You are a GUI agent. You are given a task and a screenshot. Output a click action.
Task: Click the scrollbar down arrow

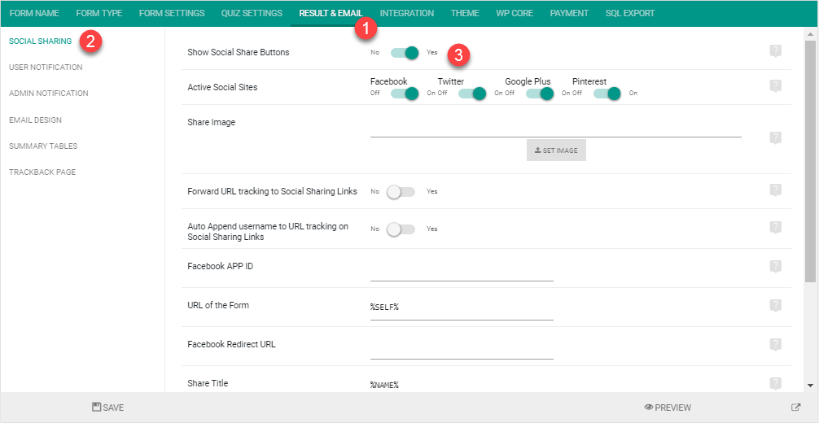(x=810, y=386)
